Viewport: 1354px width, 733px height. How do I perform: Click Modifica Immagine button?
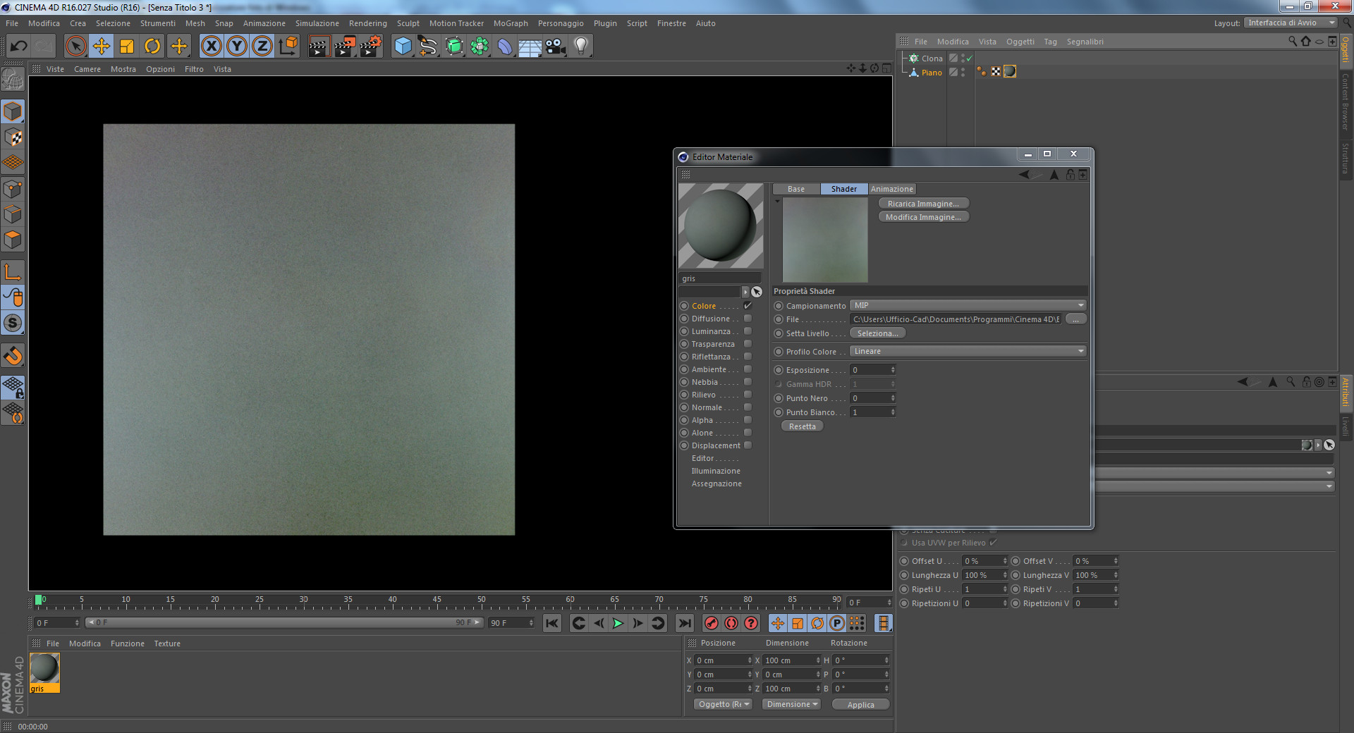pos(924,217)
